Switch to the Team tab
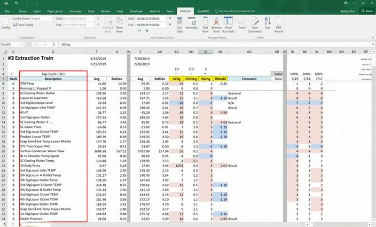376x227 pixels. (170, 11)
